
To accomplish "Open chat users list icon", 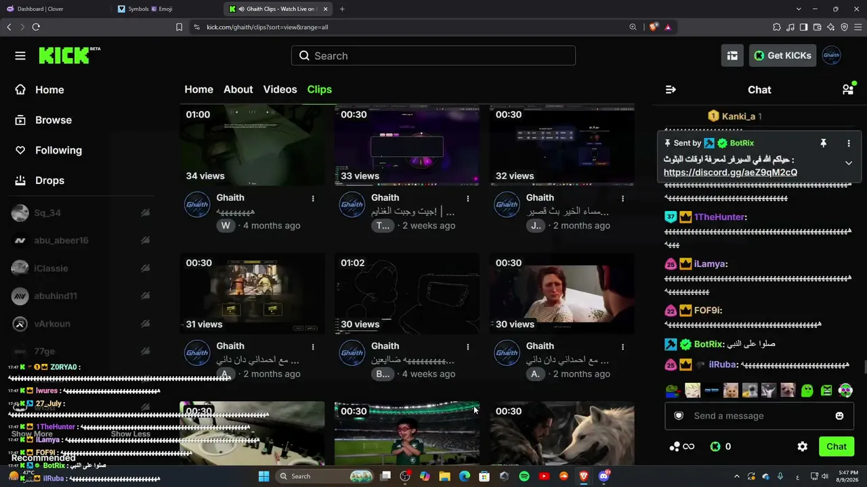I will [848, 89].
